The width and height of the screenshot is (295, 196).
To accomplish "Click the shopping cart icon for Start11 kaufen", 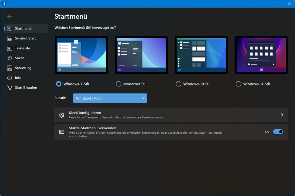I will tap(9, 87).
